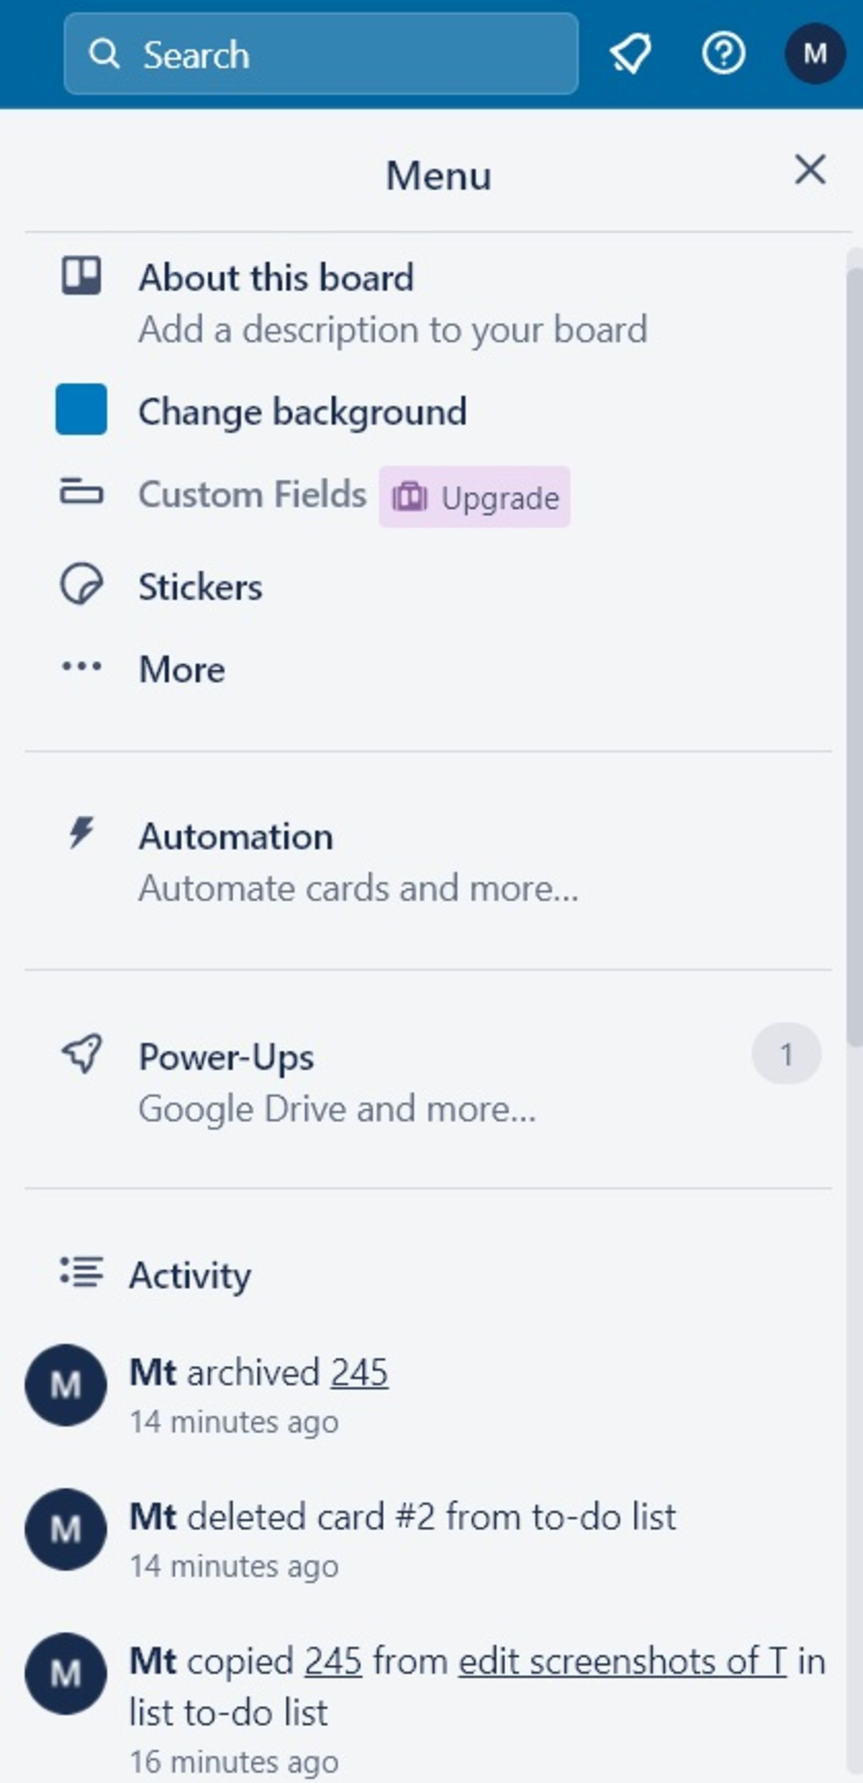Select Change background menu item

click(302, 412)
